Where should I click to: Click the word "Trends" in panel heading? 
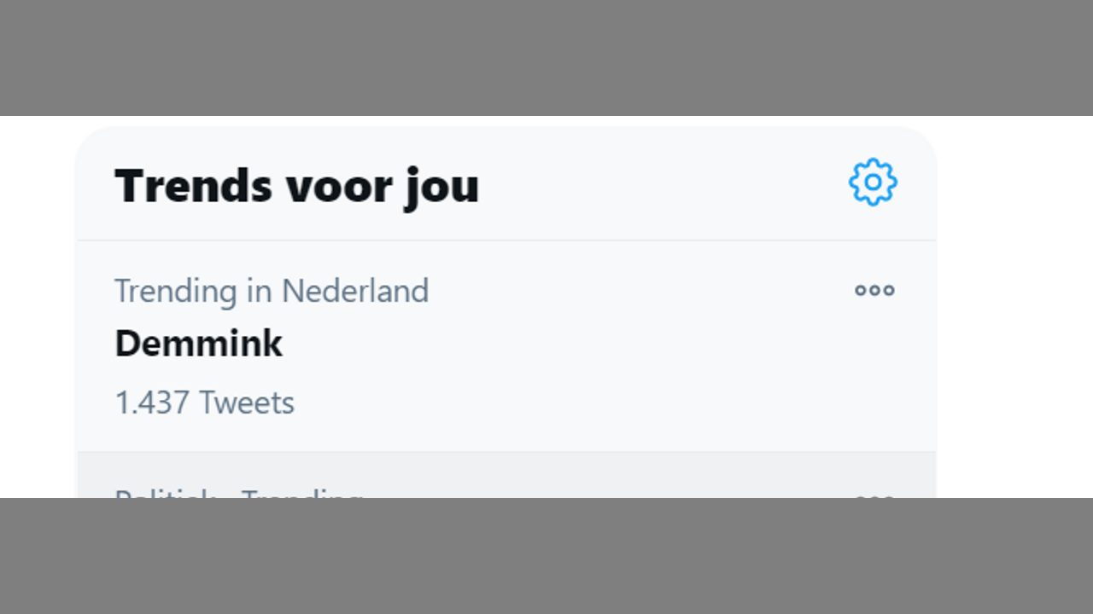click(x=192, y=185)
